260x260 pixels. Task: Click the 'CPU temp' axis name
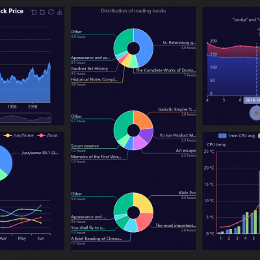(216, 144)
